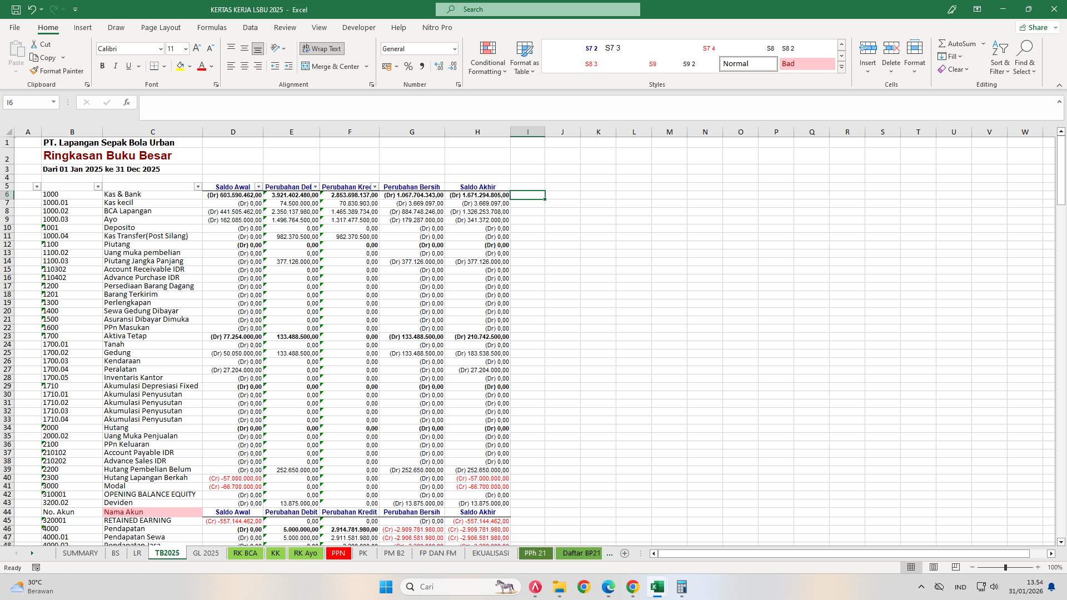Toggle Wrap Text on the selection
Screen dimensions: 1067x600
click(322, 48)
